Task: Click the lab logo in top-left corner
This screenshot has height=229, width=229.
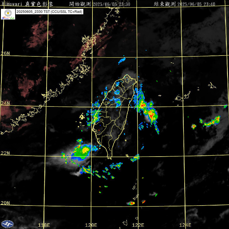Action: click(8, 14)
